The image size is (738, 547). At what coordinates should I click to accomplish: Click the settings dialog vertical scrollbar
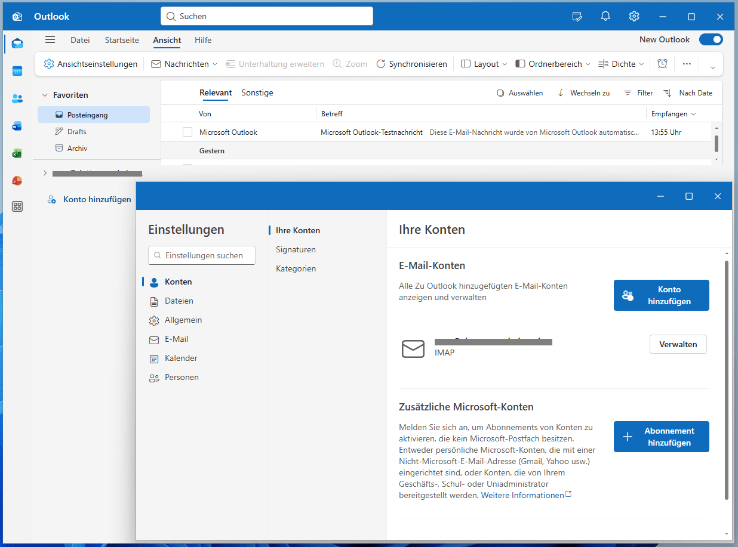point(727,379)
